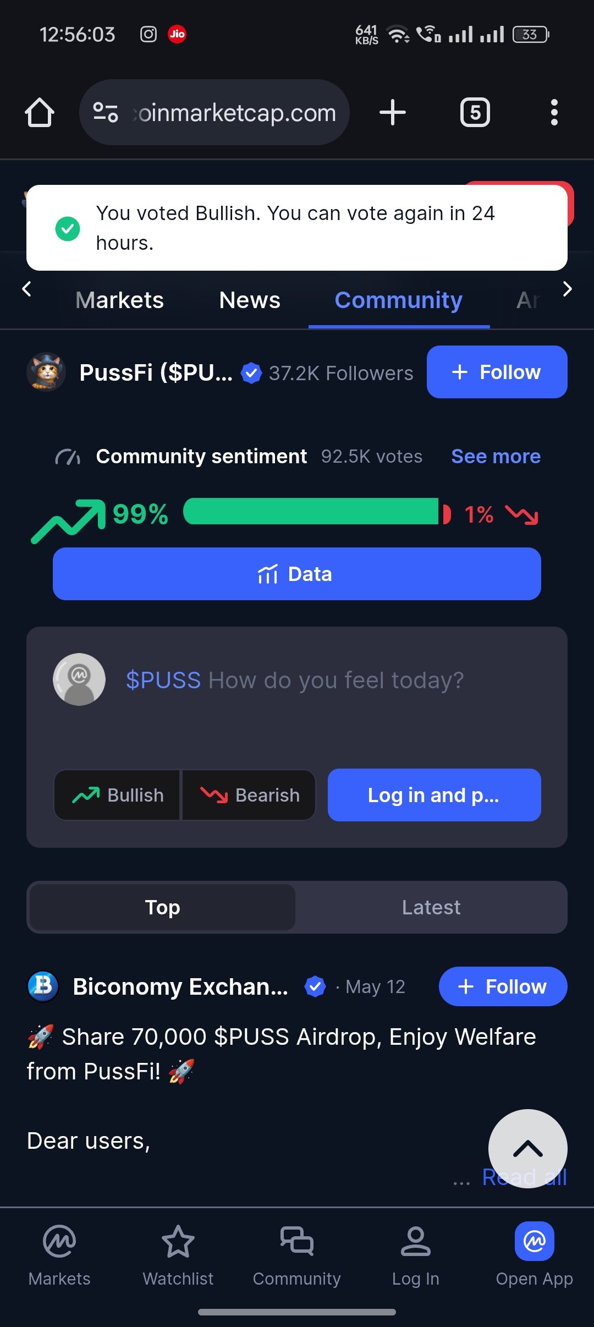594x1327 pixels.
Task: Tap the browser home icon
Action: point(40,113)
